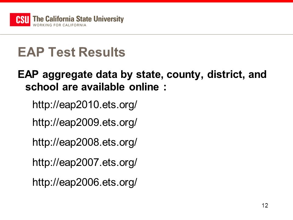Click the slide number 12
The image size is (293, 220).
pyautogui.click(x=265, y=205)
